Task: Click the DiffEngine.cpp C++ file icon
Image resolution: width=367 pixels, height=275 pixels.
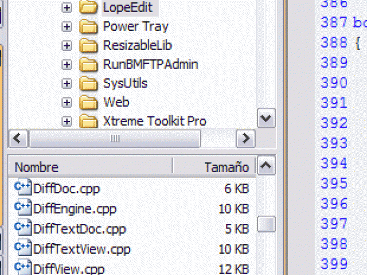Action: click(x=23, y=207)
